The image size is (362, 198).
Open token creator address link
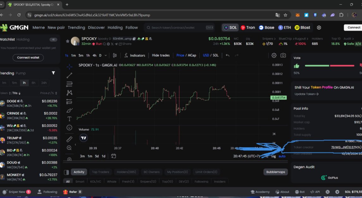point(346,147)
